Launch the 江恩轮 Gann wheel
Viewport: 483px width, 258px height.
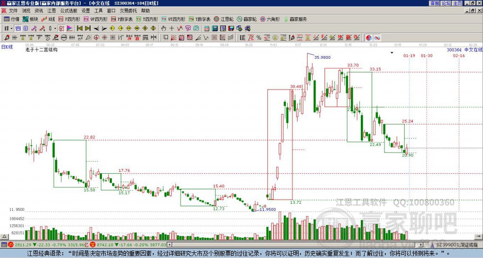[224, 19]
